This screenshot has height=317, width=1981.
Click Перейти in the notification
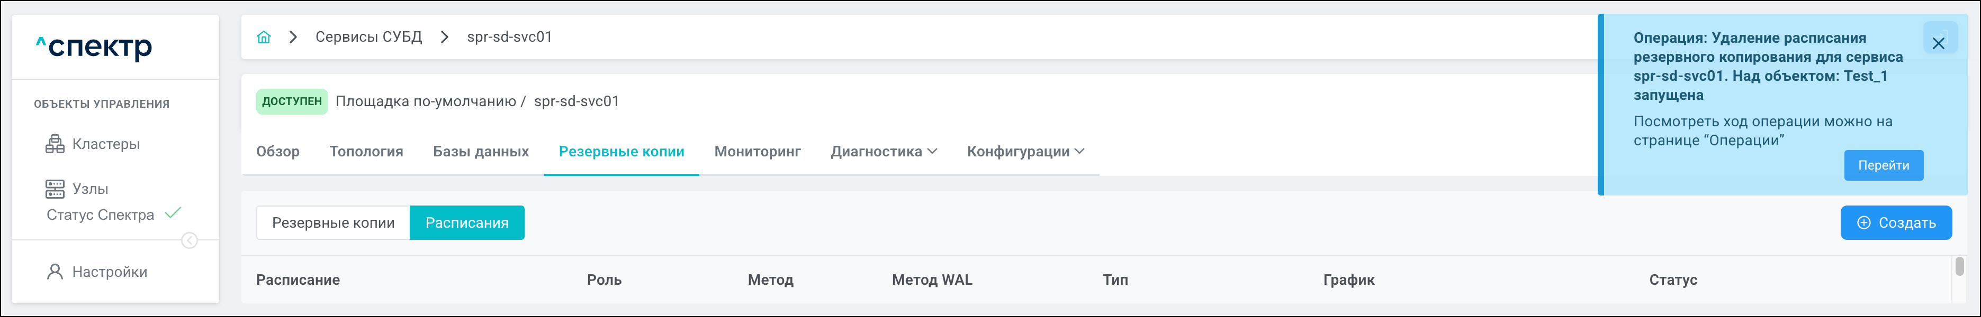(1884, 166)
